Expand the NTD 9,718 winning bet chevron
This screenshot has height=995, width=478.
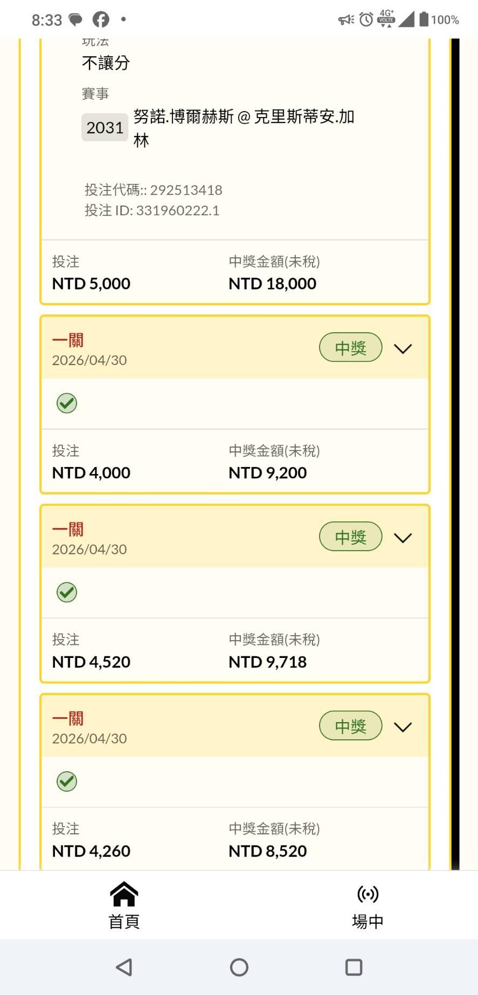pos(403,538)
